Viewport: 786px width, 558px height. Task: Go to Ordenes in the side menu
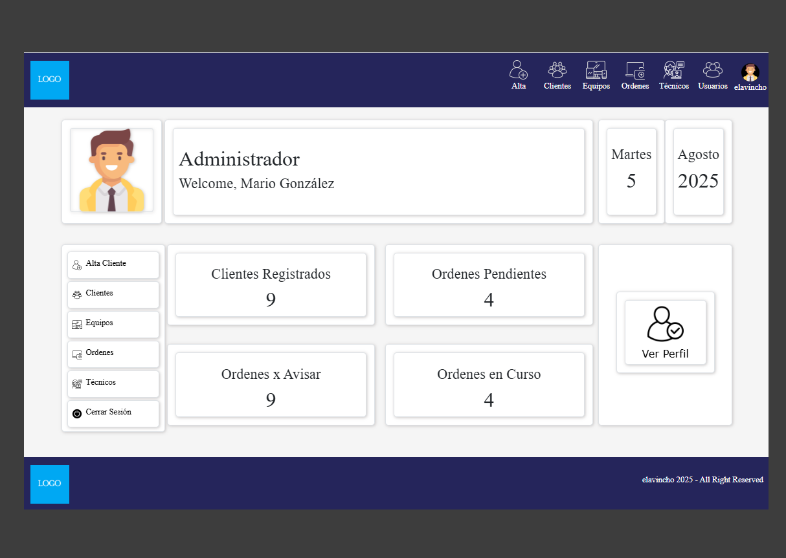(x=113, y=354)
